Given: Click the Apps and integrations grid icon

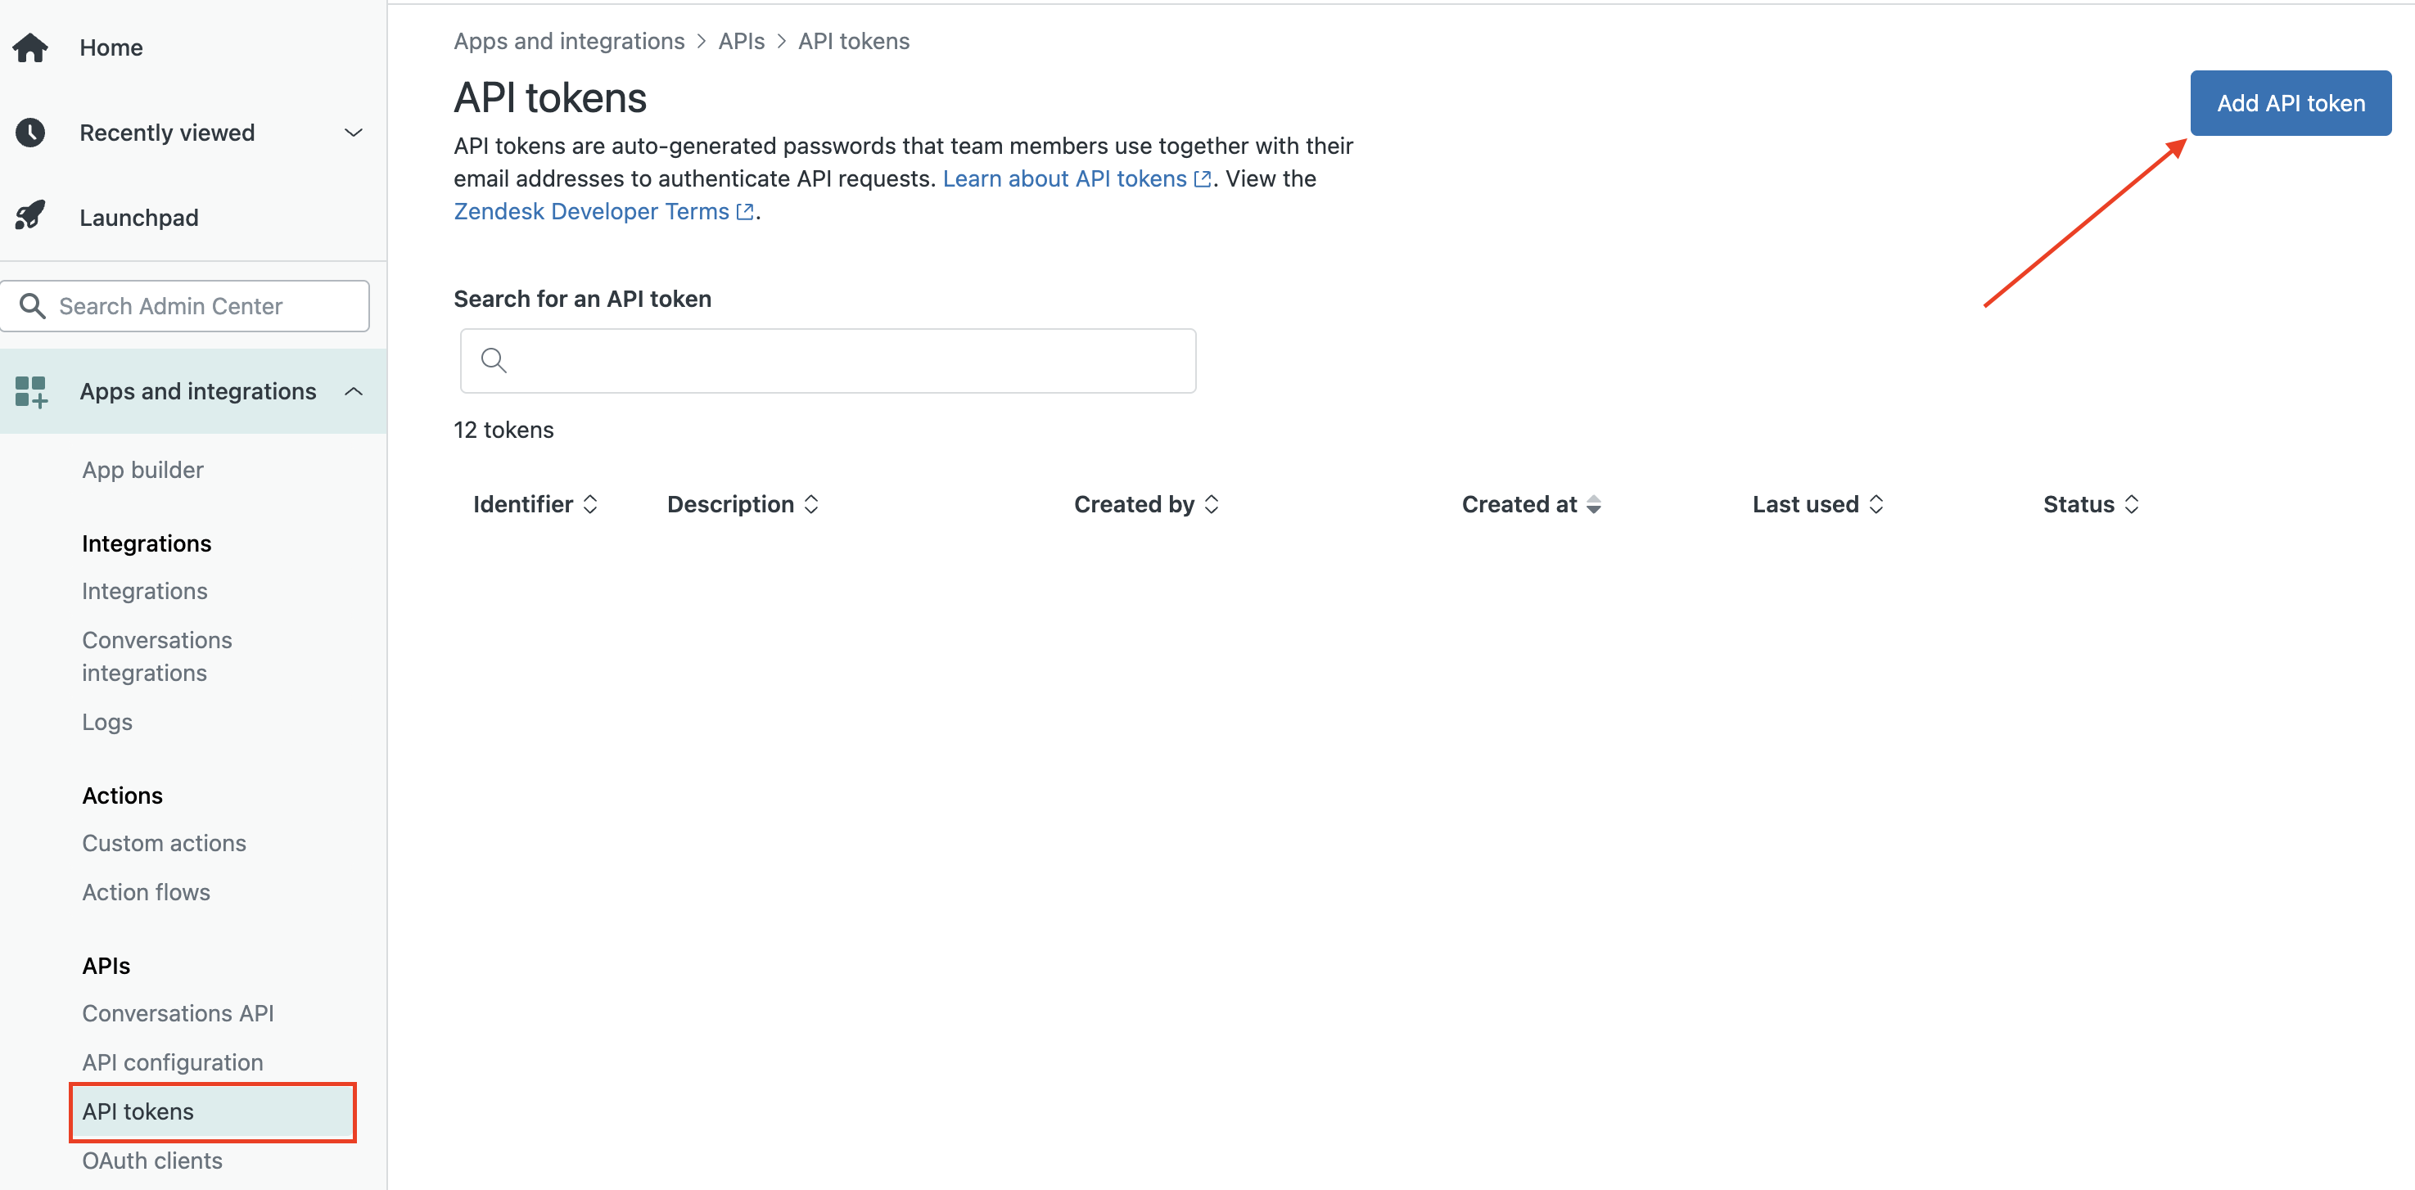Looking at the screenshot, I should (x=30, y=392).
